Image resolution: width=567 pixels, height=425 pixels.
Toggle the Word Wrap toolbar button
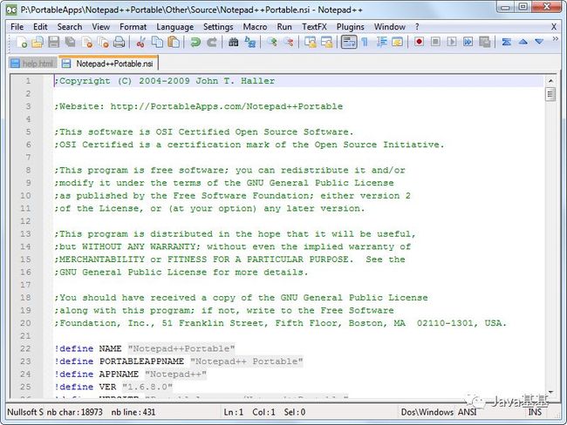(349, 42)
